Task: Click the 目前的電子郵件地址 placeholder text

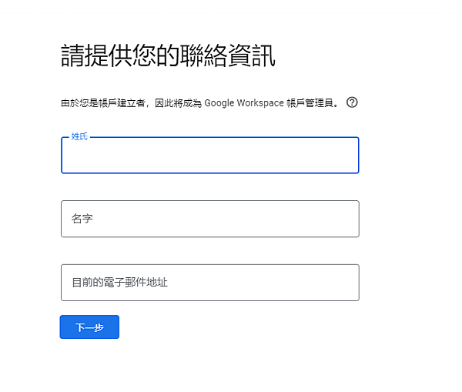Action: 119,283
